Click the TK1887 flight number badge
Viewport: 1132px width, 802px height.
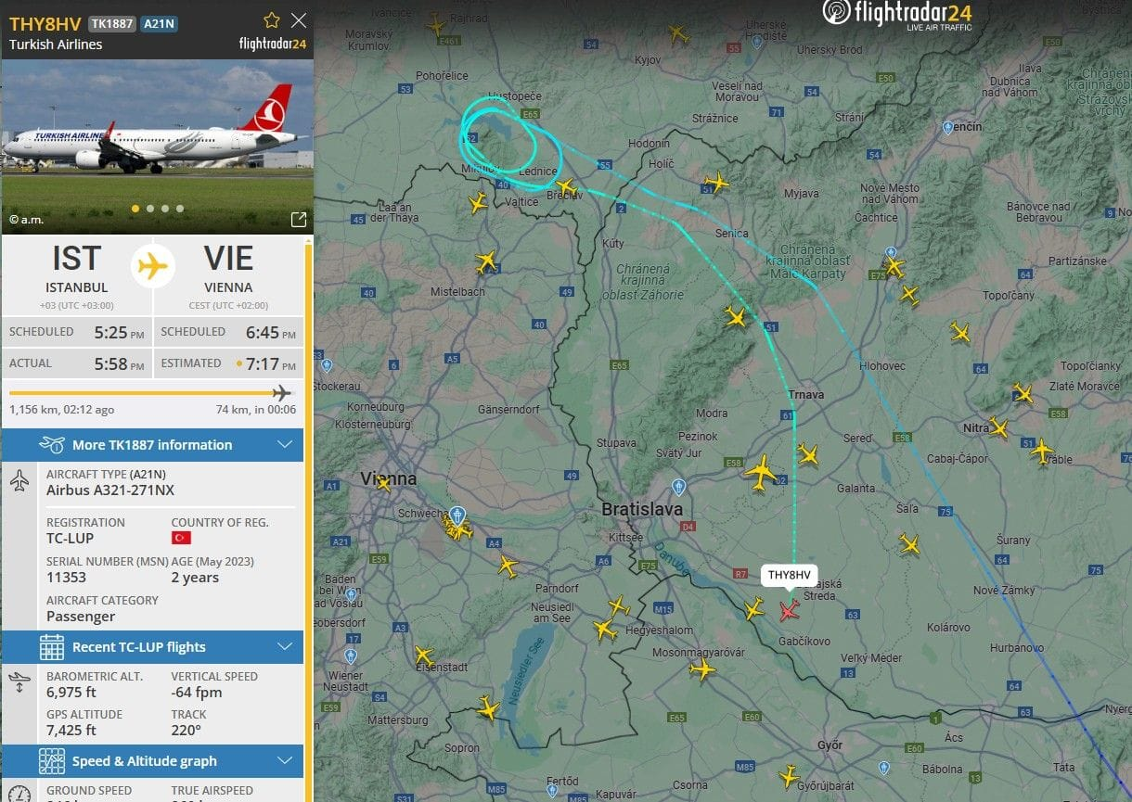(x=111, y=24)
